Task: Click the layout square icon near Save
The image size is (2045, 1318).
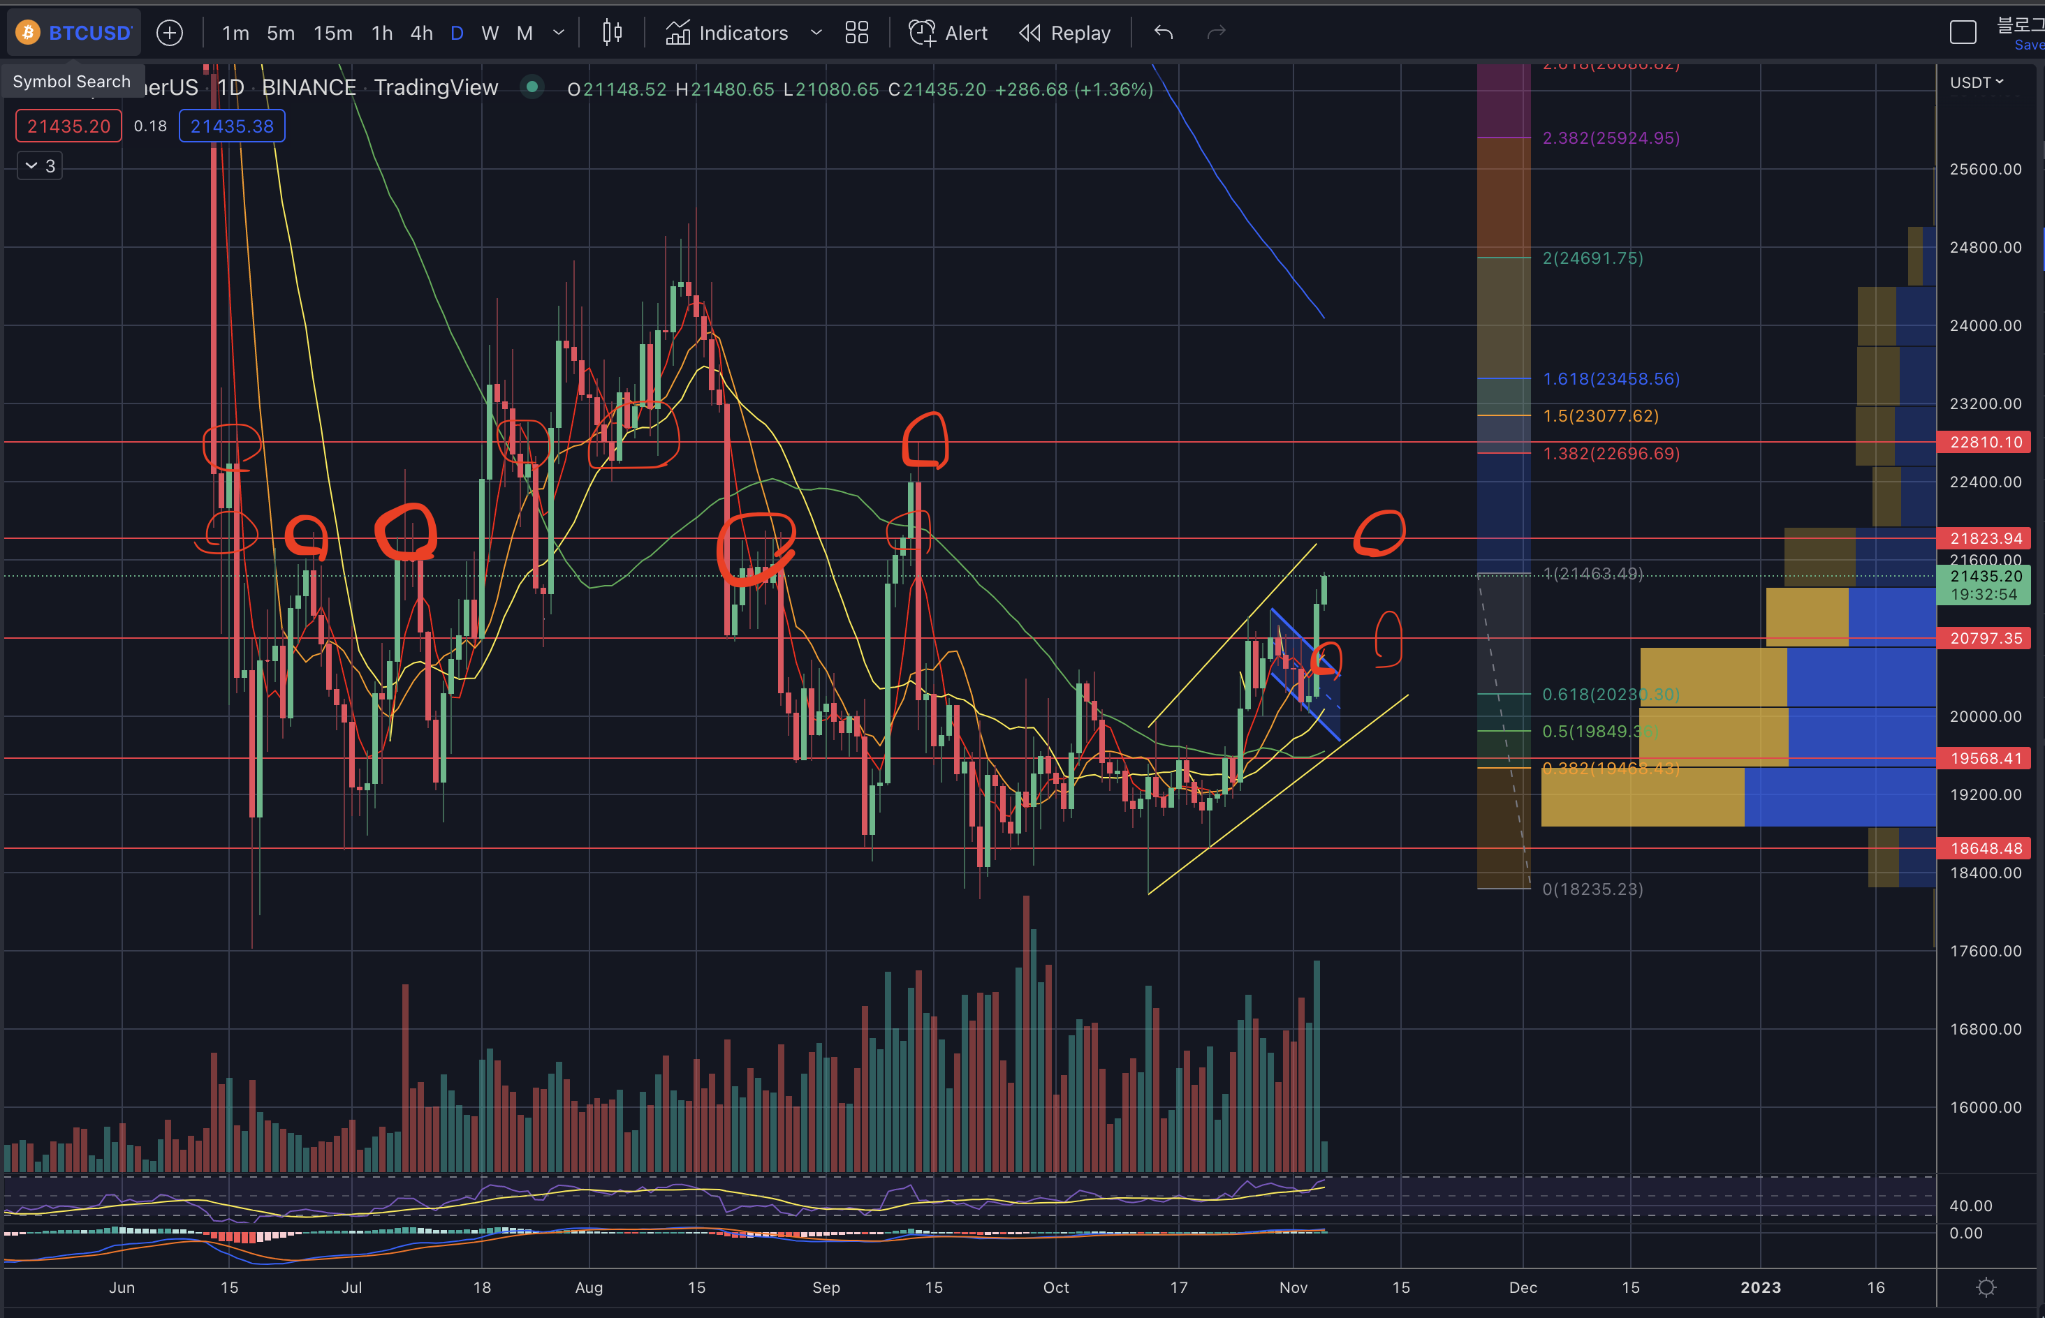Action: click(x=1963, y=33)
